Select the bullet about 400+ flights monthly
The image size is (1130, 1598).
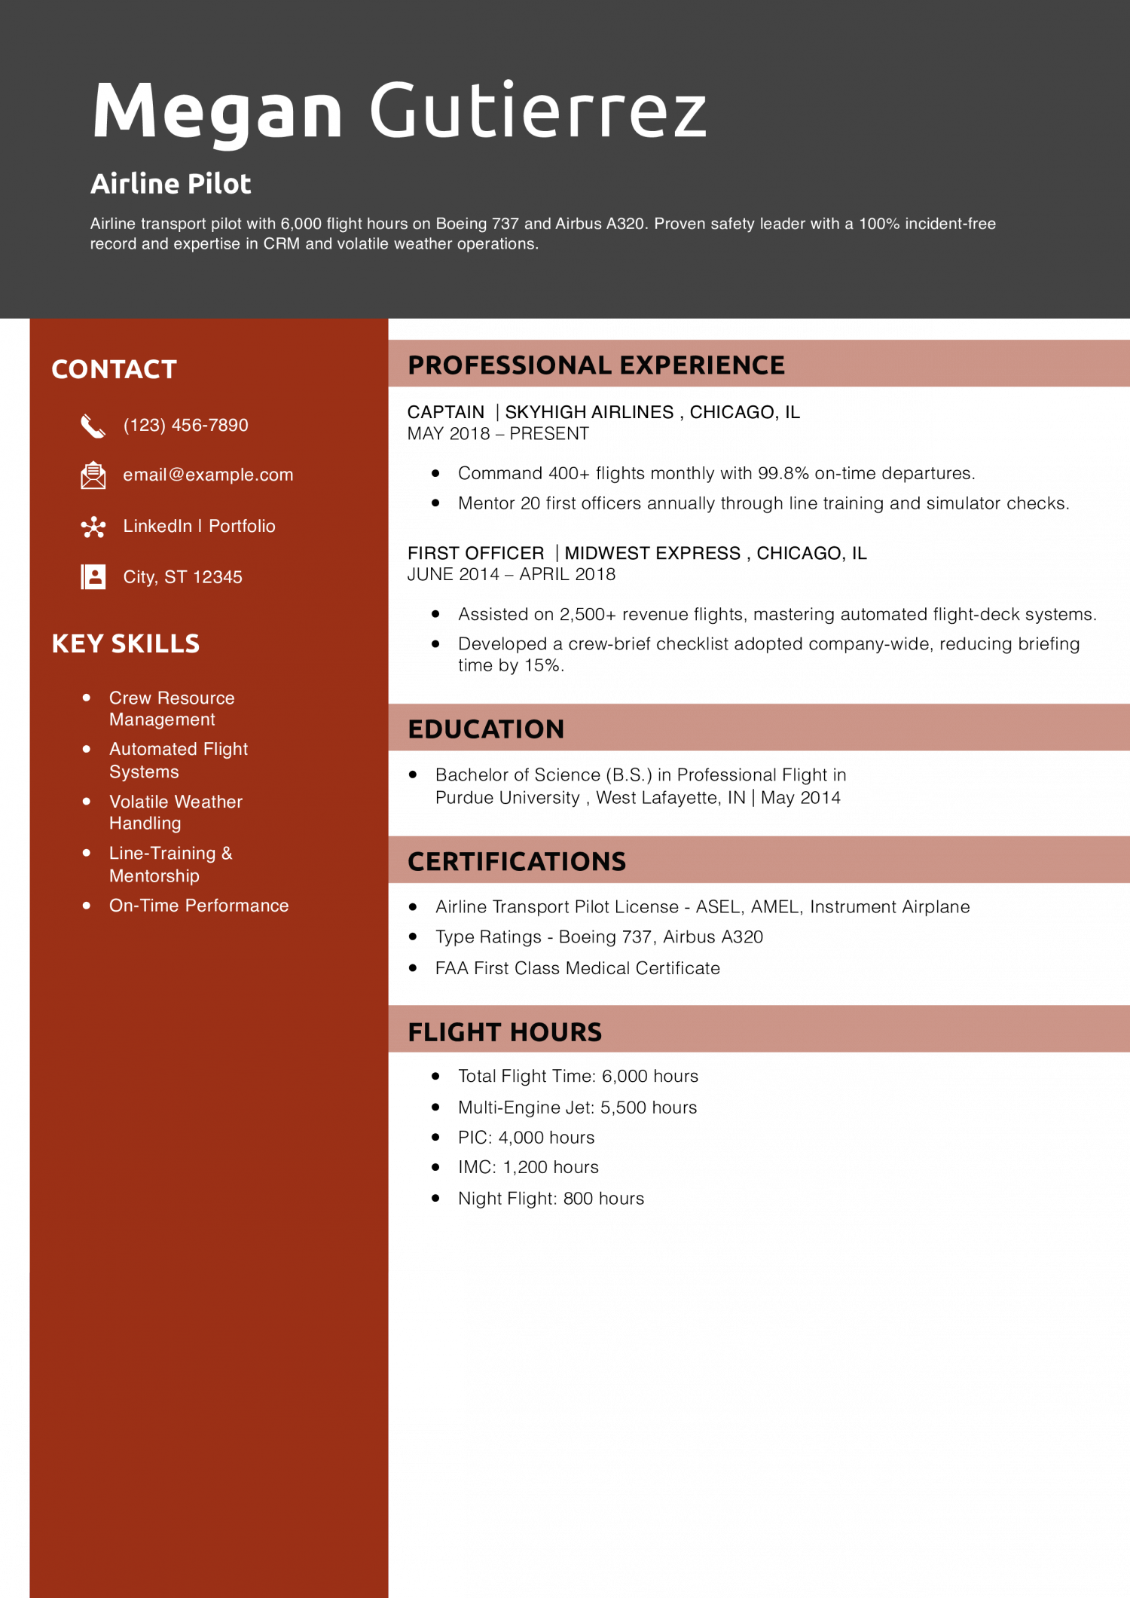pyautogui.click(x=716, y=473)
